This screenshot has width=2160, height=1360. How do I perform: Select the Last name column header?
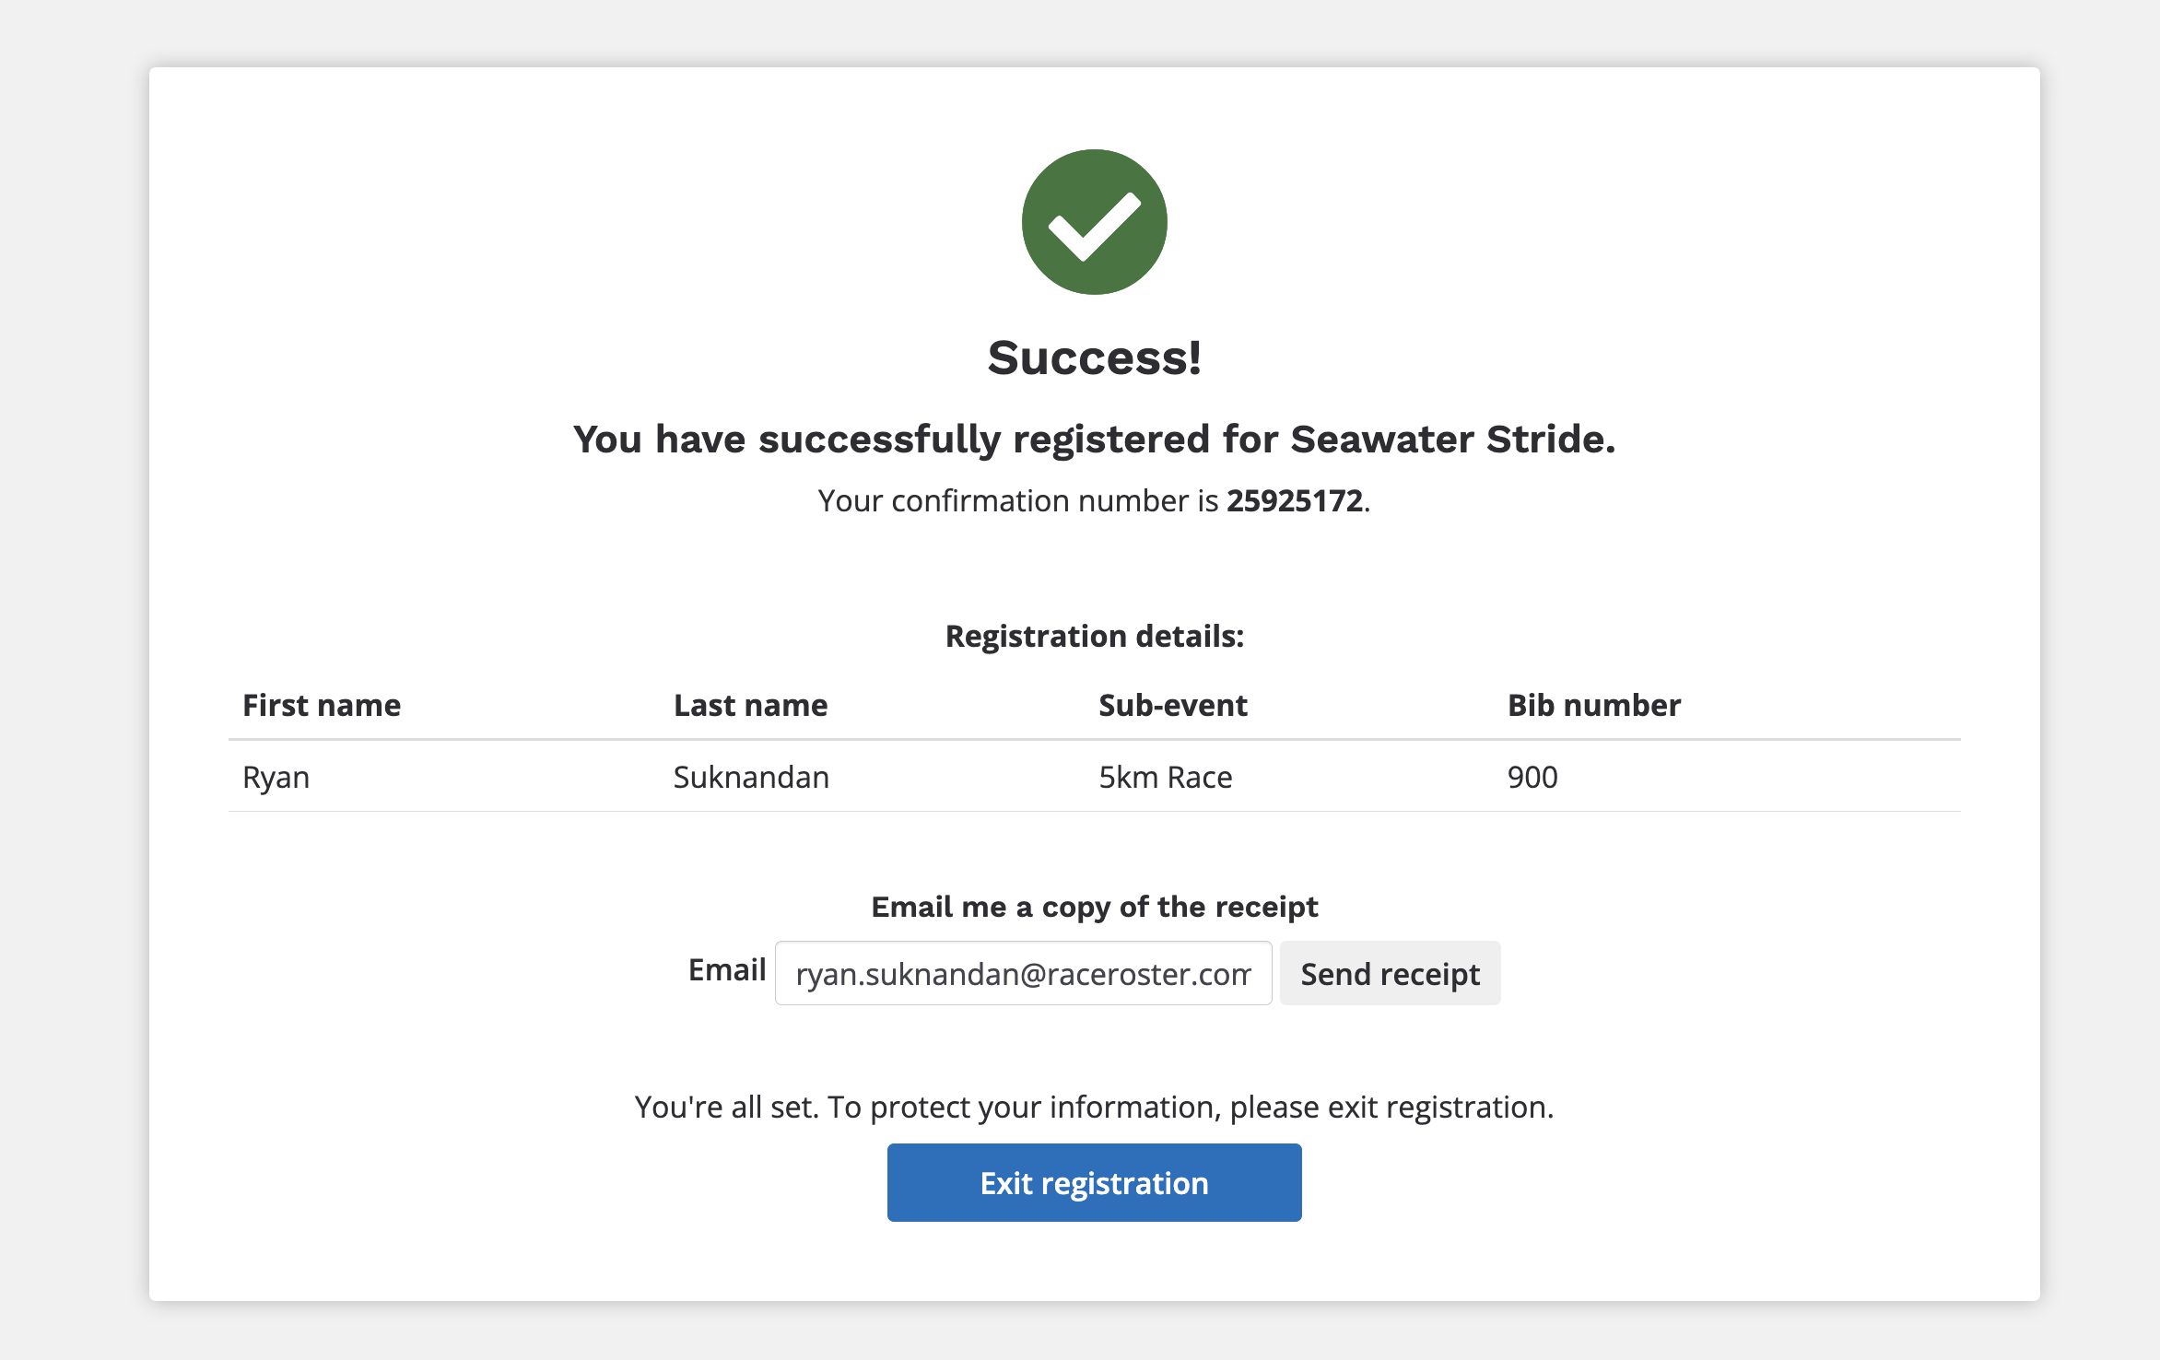[750, 706]
